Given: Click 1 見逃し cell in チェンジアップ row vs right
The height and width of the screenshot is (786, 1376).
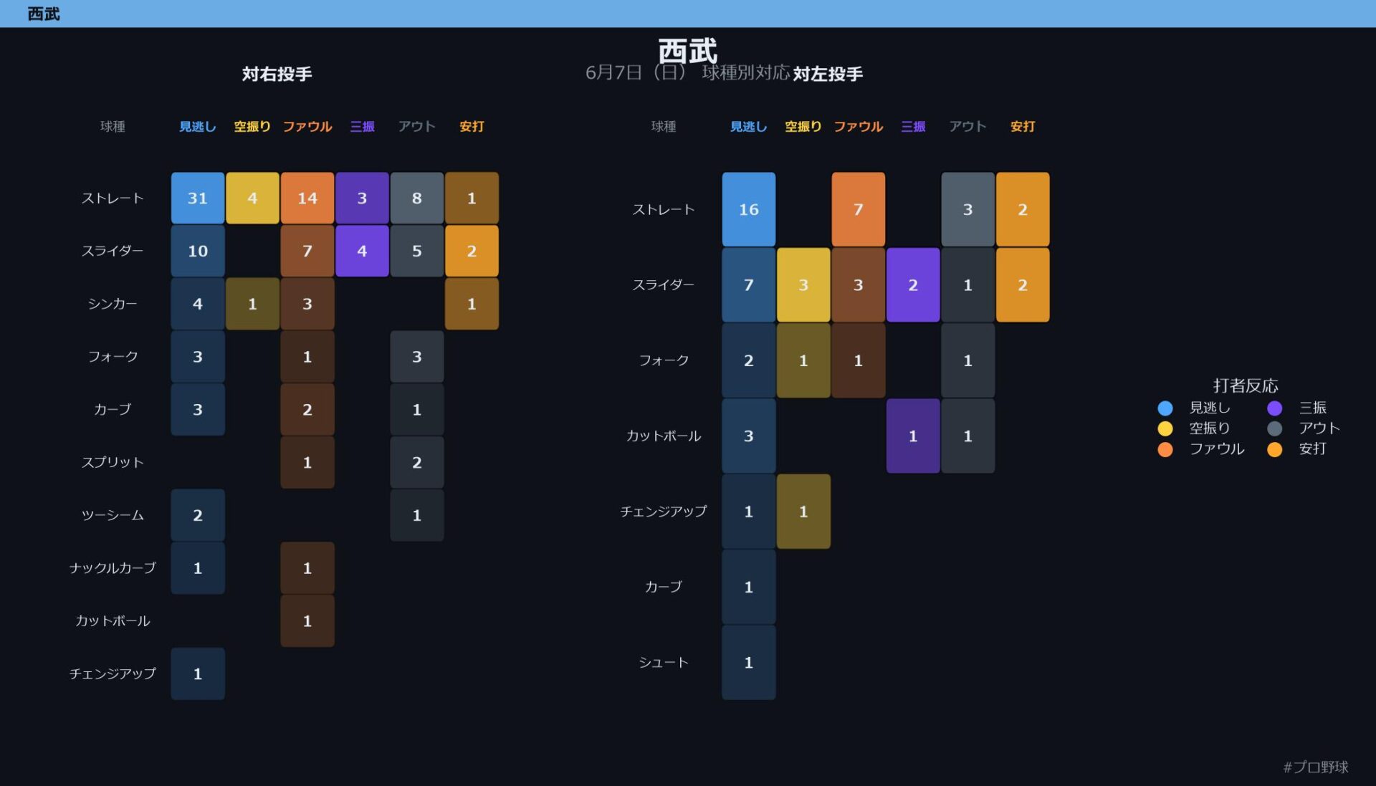Looking at the screenshot, I should click(198, 674).
